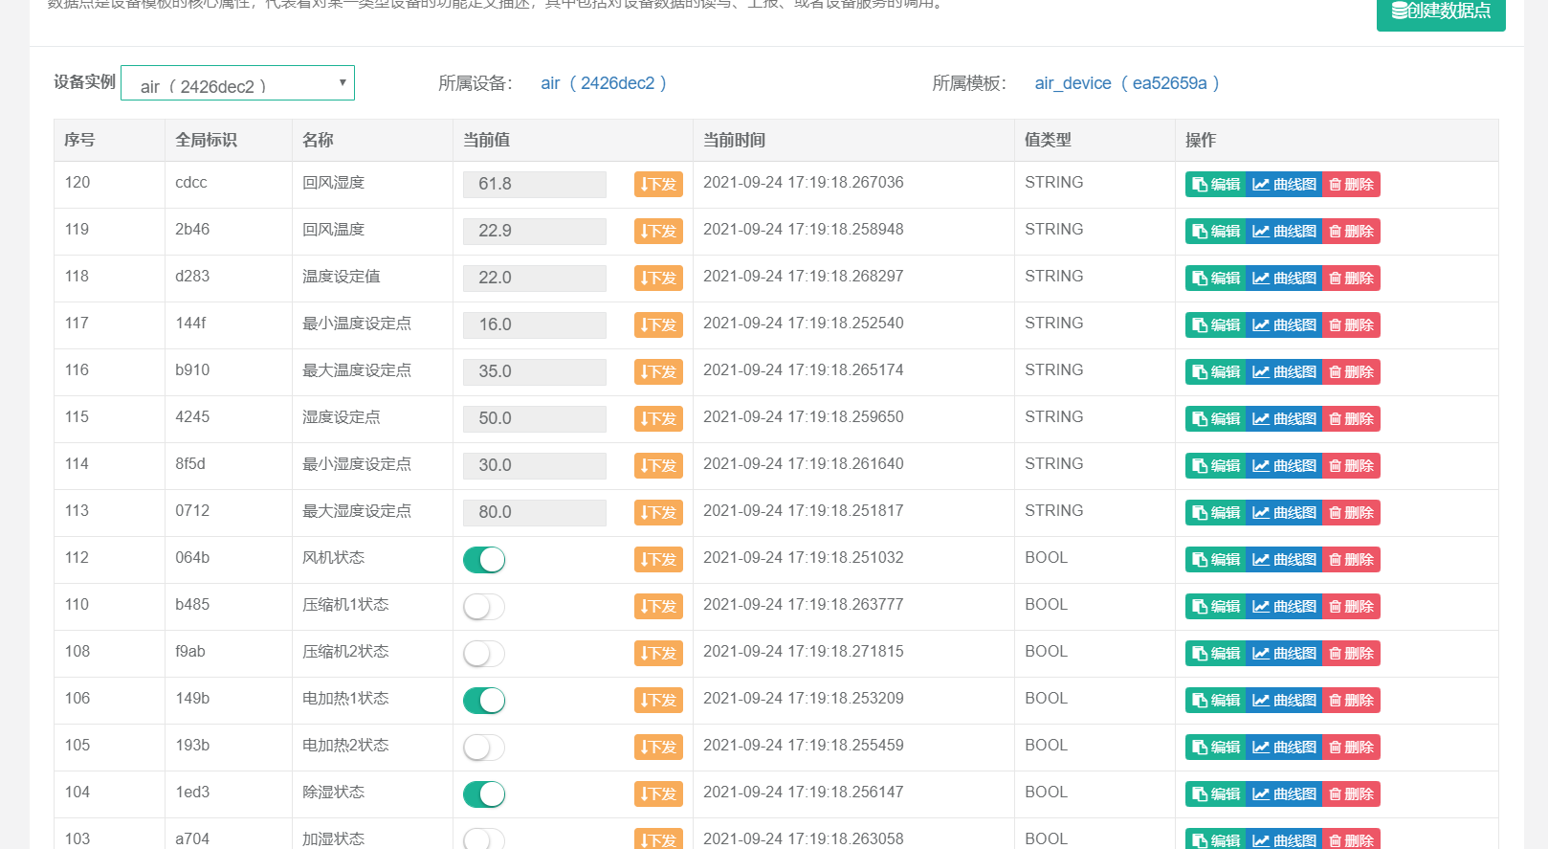Click 下发 send icon for 湿度设定点
This screenshot has height=849, width=1548.
[658, 419]
